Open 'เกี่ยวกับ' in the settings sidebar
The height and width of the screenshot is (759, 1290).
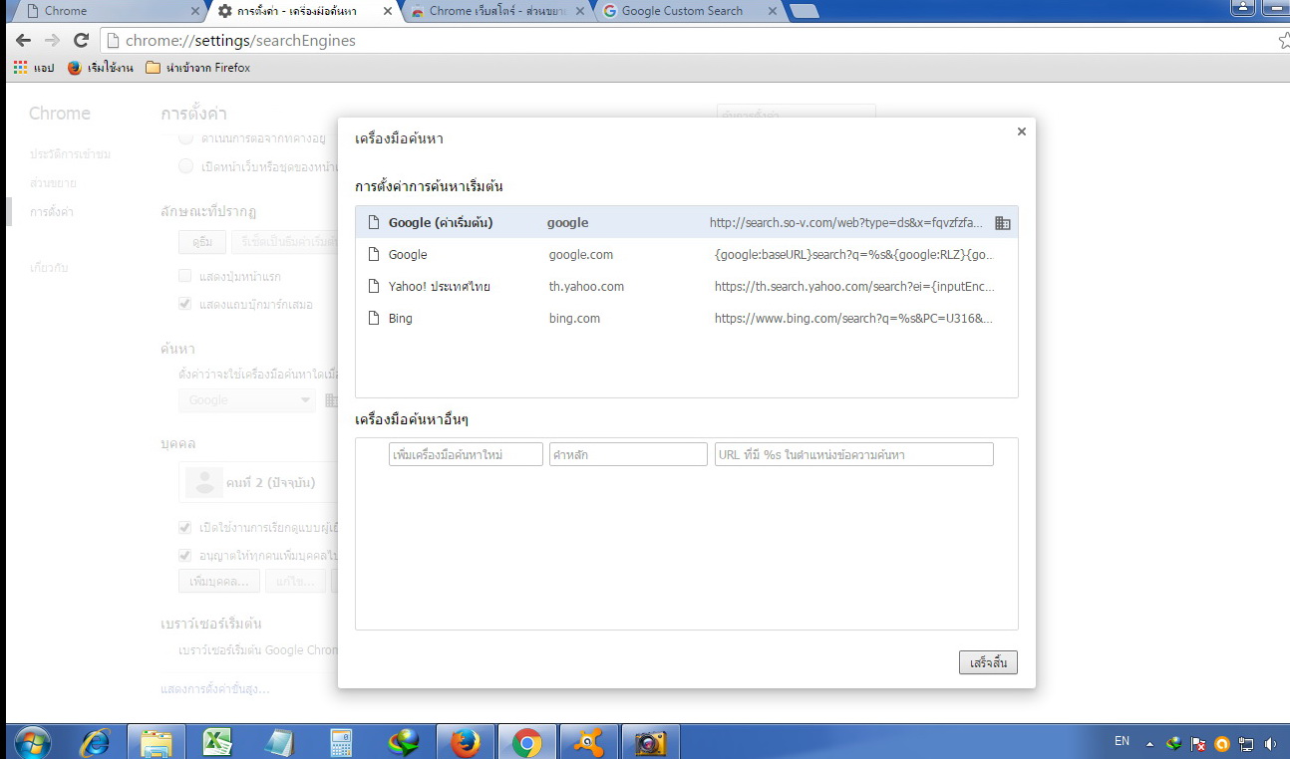click(x=49, y=268)
